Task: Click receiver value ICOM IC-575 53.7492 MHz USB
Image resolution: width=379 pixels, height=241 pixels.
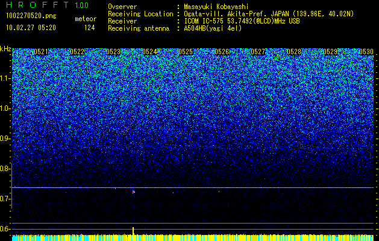Action: 242,21
